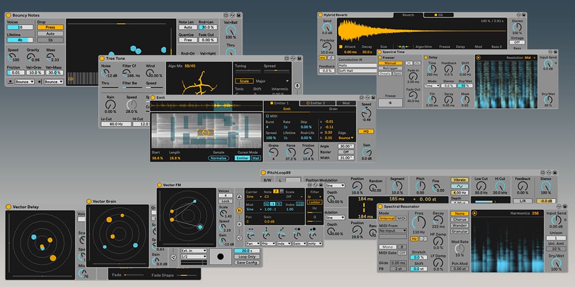Save Bouncy Notes preset disk icon

click(239, 15)
